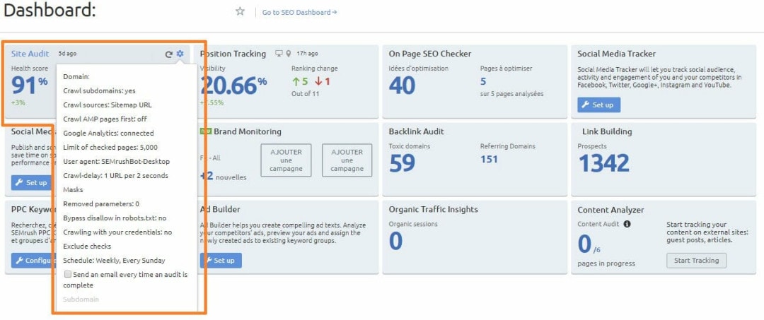Click the green up arrow ranking change
This screenshot has height=320, width=764.
tap(296, 81)
